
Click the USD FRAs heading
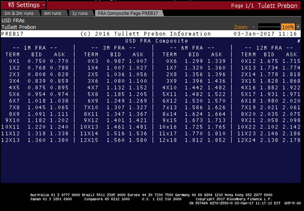point(13,20)
